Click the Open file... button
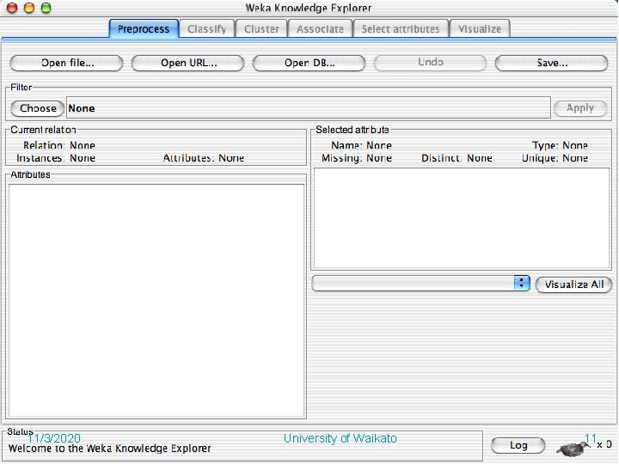The image size is (619, 464). coord(67,63)
